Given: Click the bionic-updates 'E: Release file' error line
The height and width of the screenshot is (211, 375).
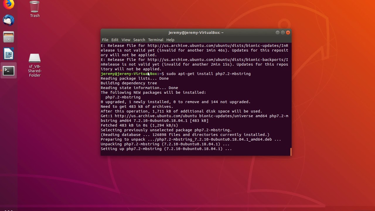Looking at the screenshot, I should click(x=195, y=50).
